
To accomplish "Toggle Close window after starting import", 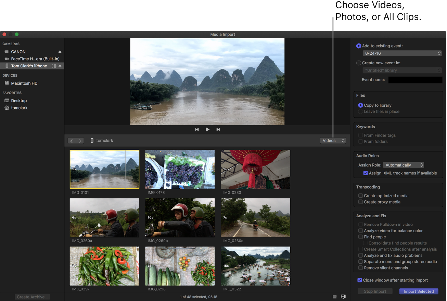I will coord(359,280).
